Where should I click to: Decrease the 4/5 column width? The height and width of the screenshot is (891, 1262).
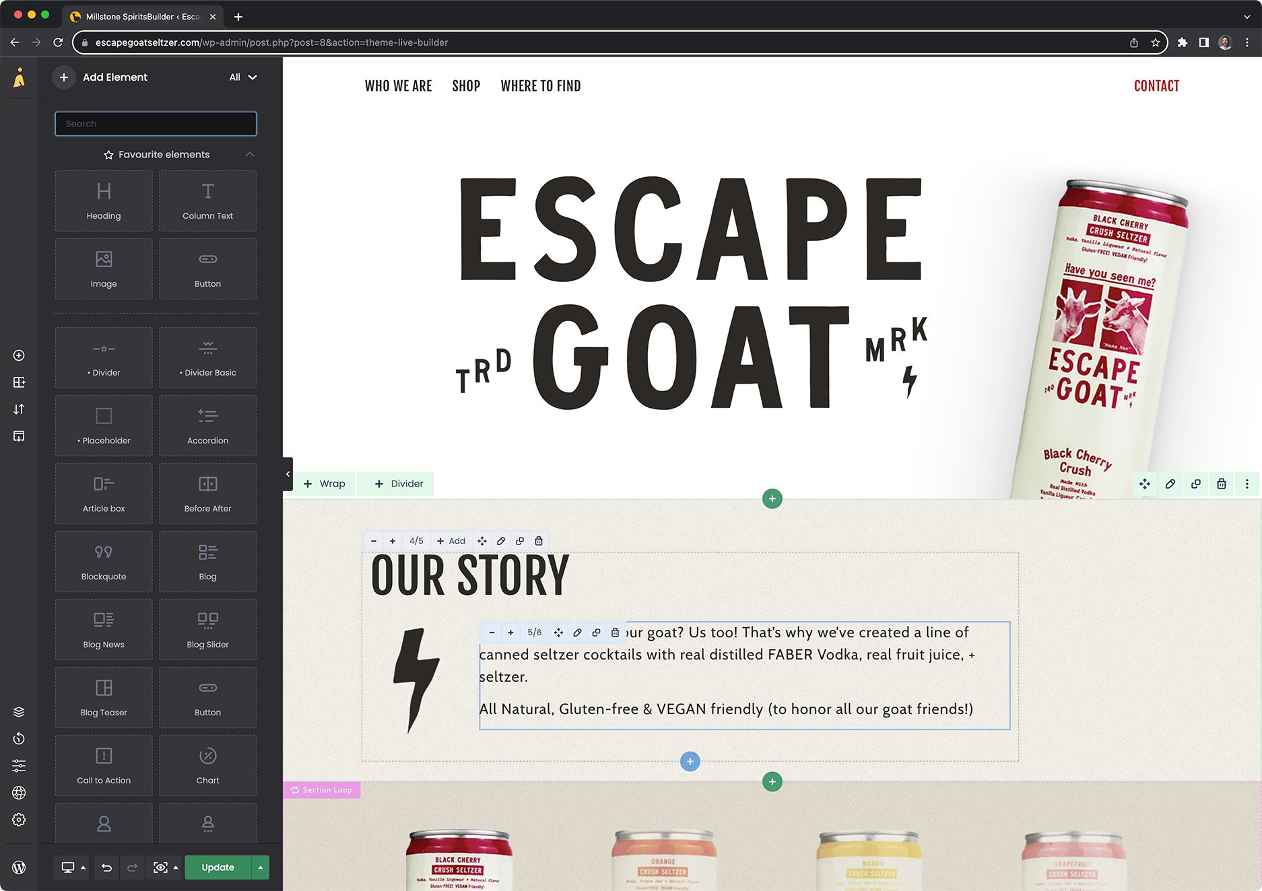coord(374,541)
